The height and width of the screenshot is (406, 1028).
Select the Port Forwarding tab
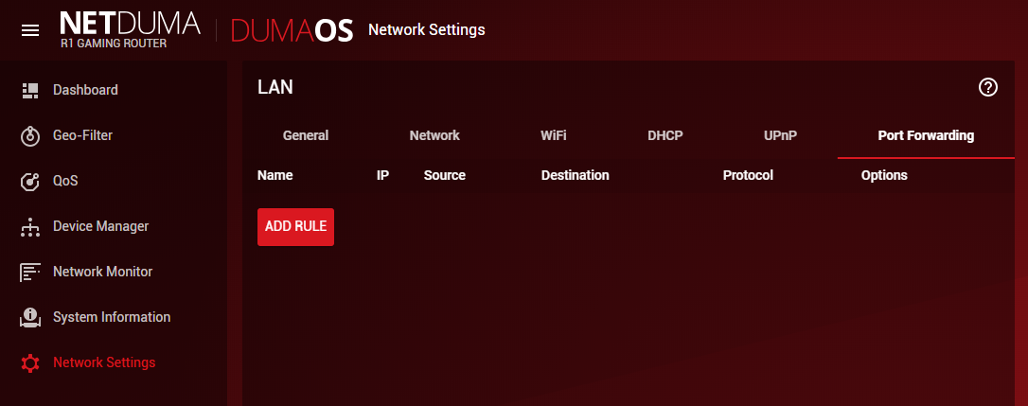926,135
